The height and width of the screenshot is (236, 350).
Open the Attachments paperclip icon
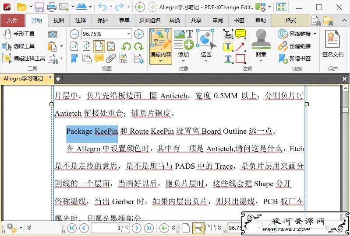tap(111, 59)
